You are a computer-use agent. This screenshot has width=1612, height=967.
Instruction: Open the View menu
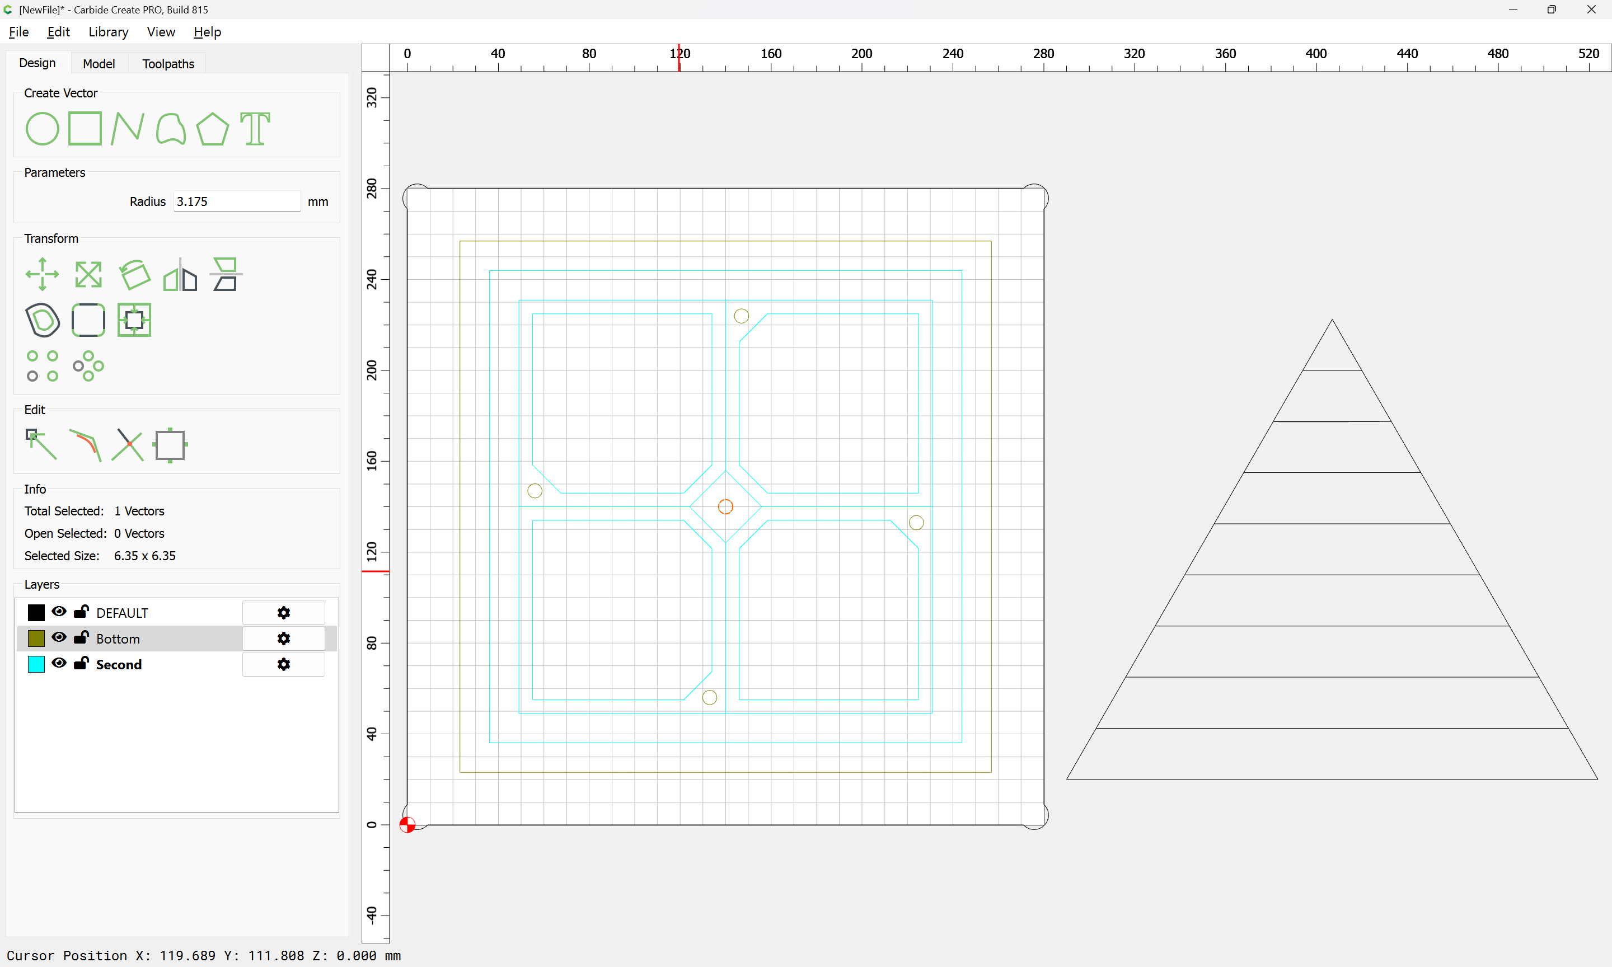(x=160, y=32)
